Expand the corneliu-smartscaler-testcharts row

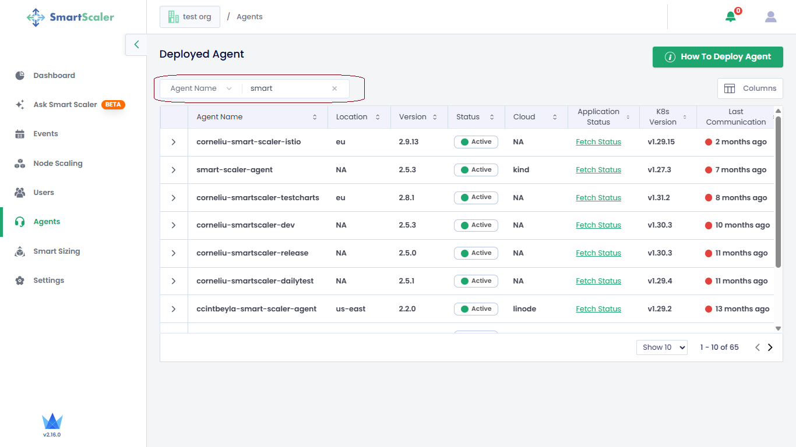coord(174,198)
